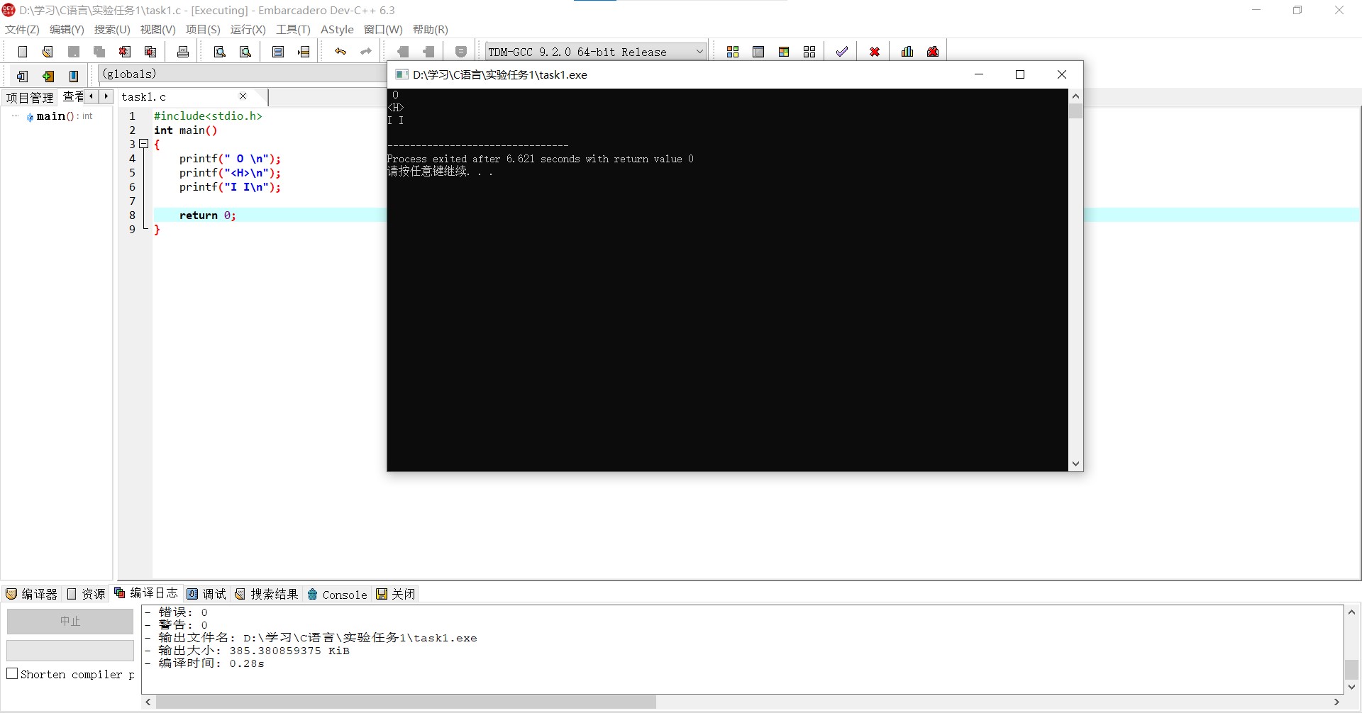Open the 工具(T) menu
Viewport: 1362px width, 713px height.
tap(293, 30)
